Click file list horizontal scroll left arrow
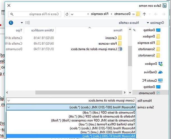This screenshot has width=171, height=139. [x=7, y=93]
